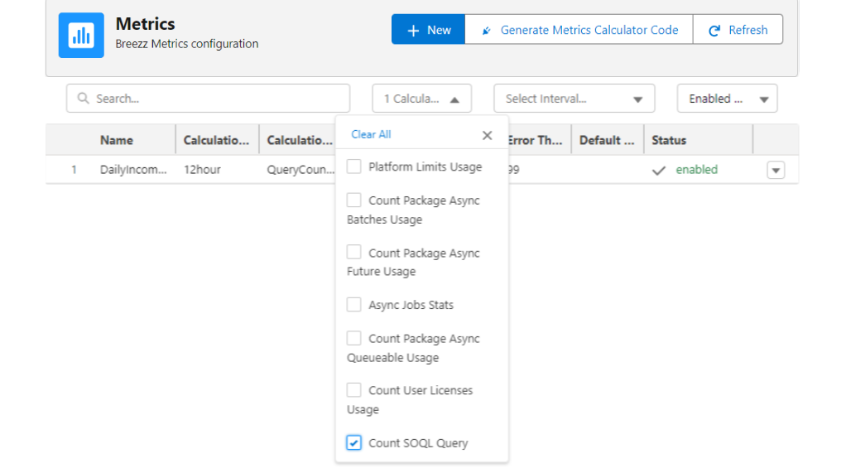Click the Search input field

coord(209,99)
